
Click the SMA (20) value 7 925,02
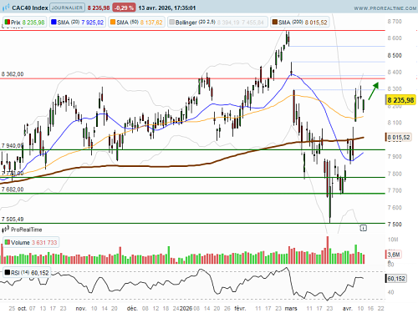pos(92,23)
